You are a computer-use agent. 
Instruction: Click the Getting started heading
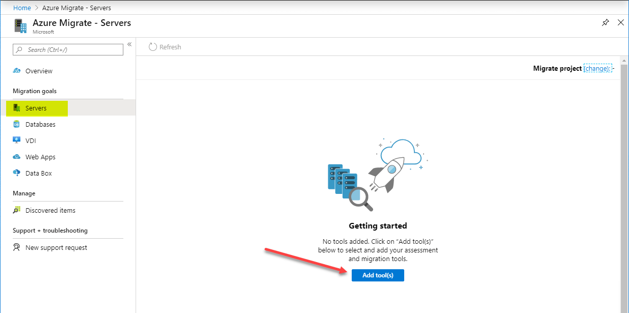(x=378, y=225)
